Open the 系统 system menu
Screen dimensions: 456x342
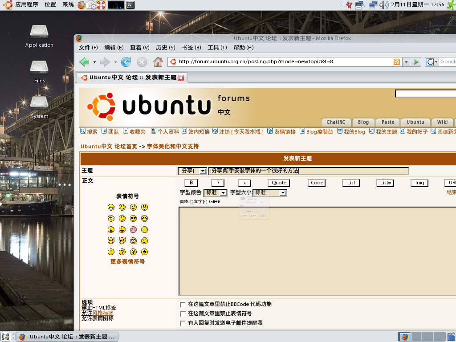point(68,4)
